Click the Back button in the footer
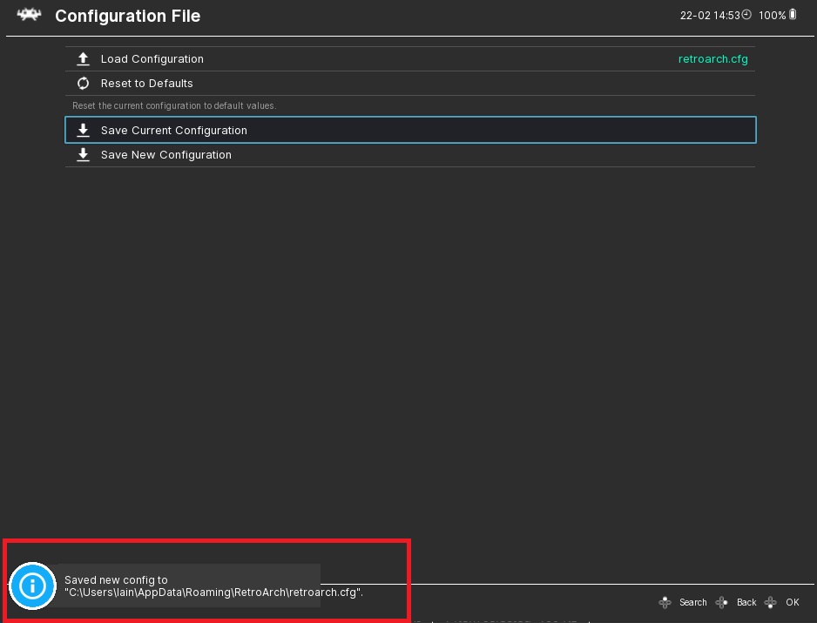The height and width of the screenshot is (623, 817). [x=746, y=603]
